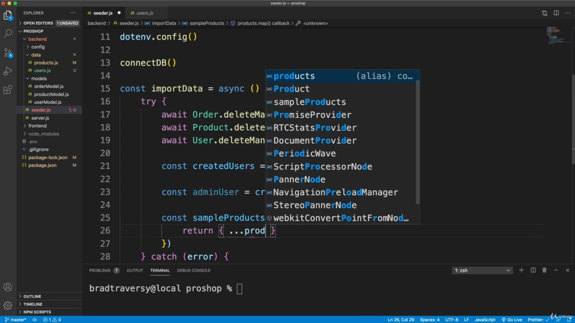Open the Source Control view

tap(8, 52)
